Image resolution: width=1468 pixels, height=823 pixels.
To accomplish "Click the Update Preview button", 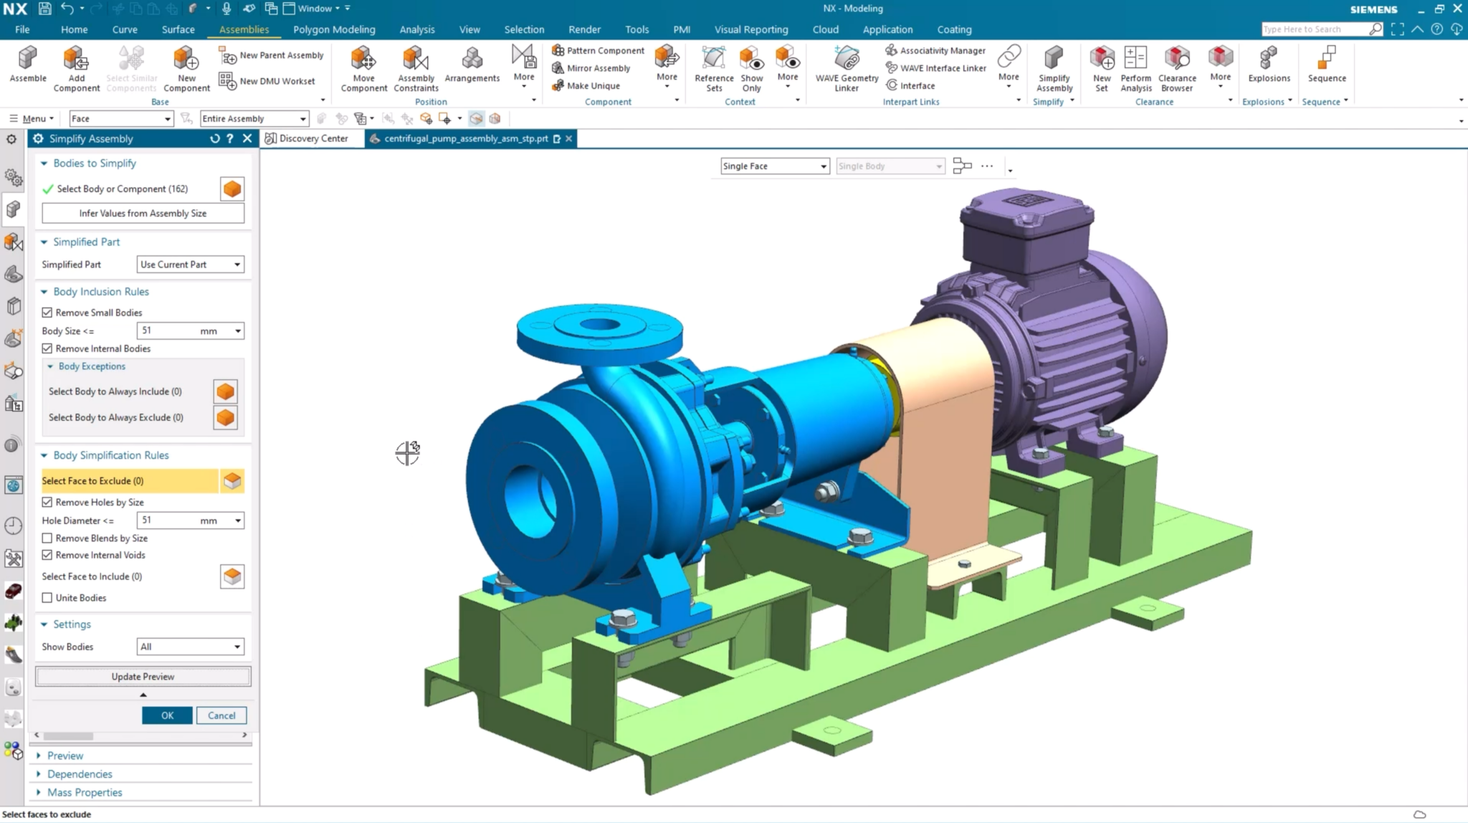I will pyautogui.click(x=143, y=677).
